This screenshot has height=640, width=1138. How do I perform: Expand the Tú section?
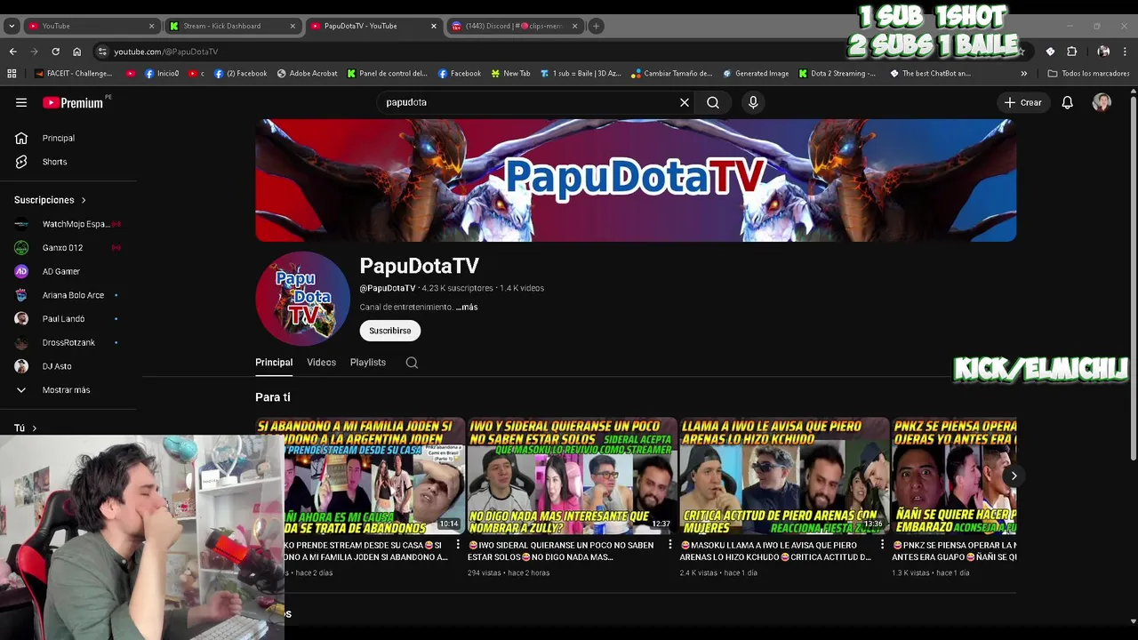tap(25, 428)
